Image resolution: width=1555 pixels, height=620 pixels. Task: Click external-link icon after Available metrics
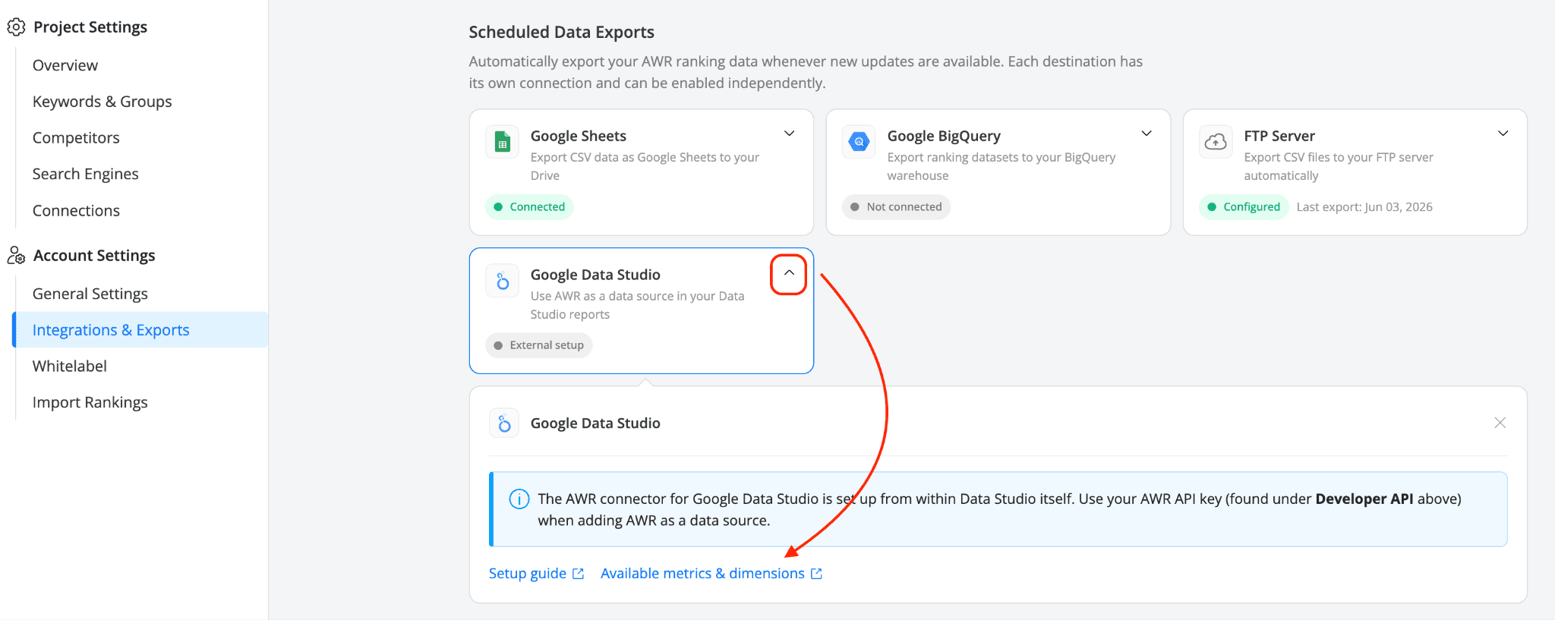pyautogui.click(x=817, y=574)
